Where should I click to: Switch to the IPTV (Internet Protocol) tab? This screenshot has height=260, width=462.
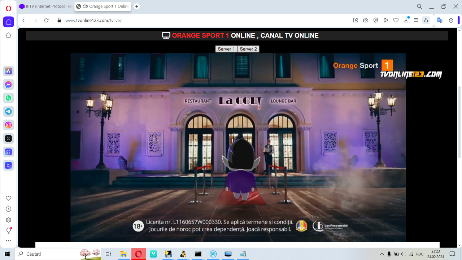(46, 6)
